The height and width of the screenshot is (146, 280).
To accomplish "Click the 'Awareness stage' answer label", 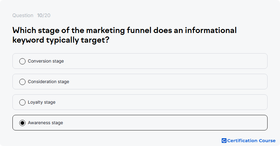I will (45, 123).
